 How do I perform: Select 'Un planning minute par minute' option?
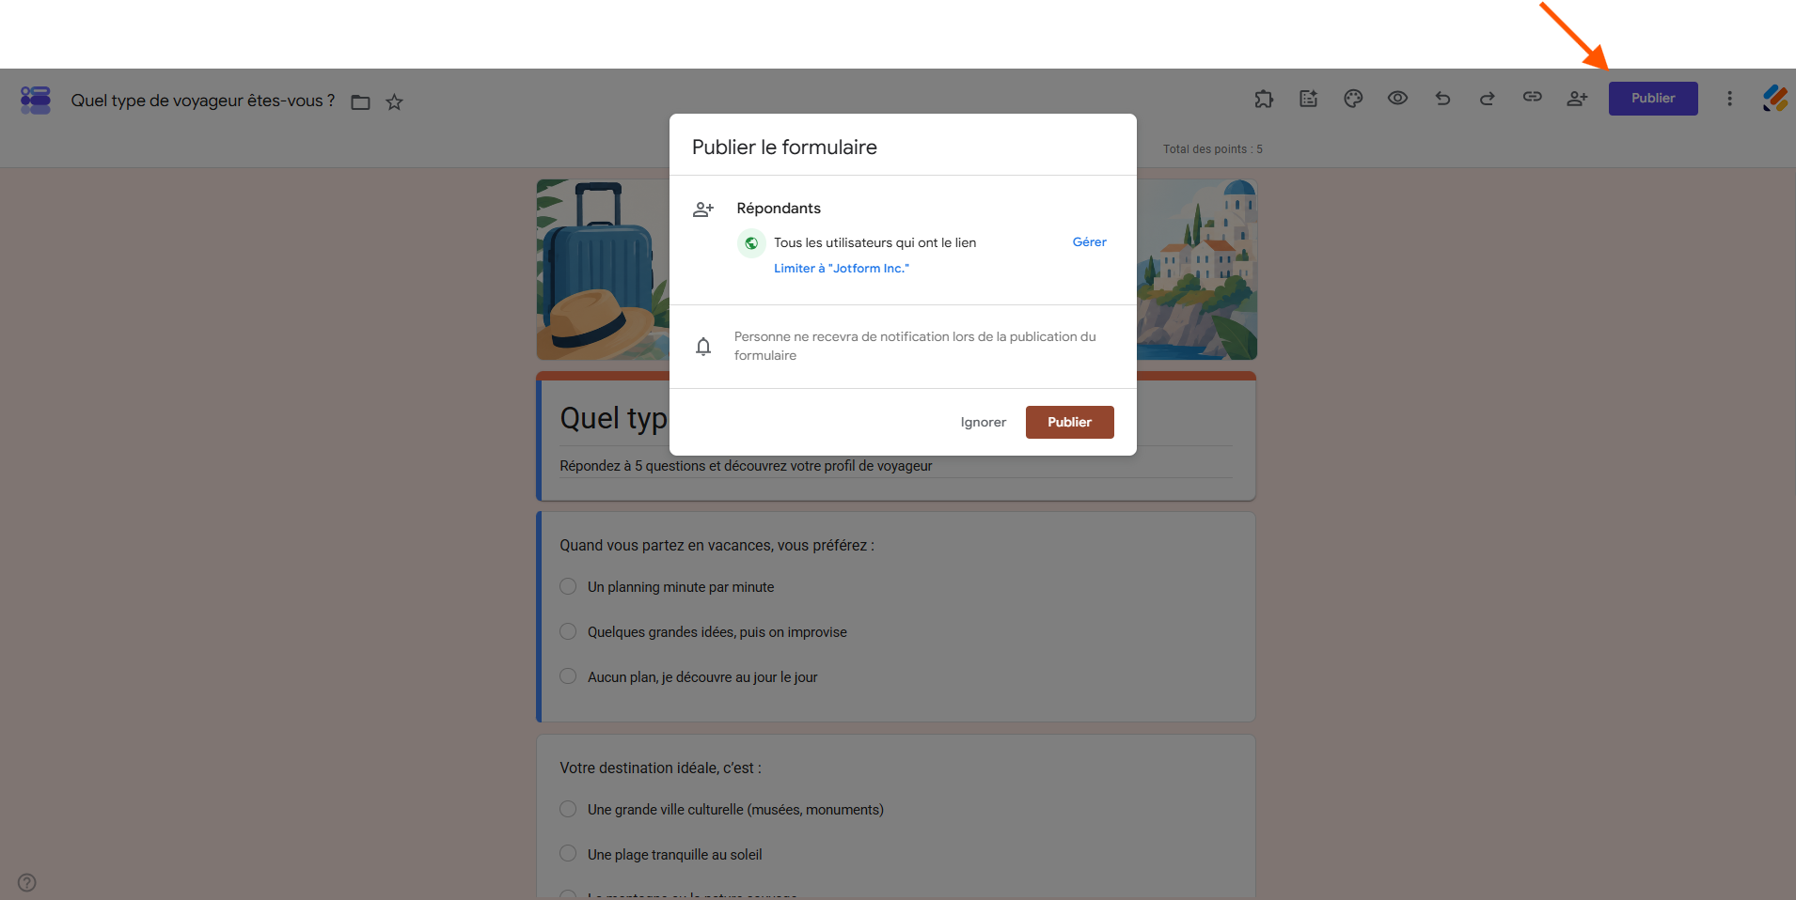568,586
